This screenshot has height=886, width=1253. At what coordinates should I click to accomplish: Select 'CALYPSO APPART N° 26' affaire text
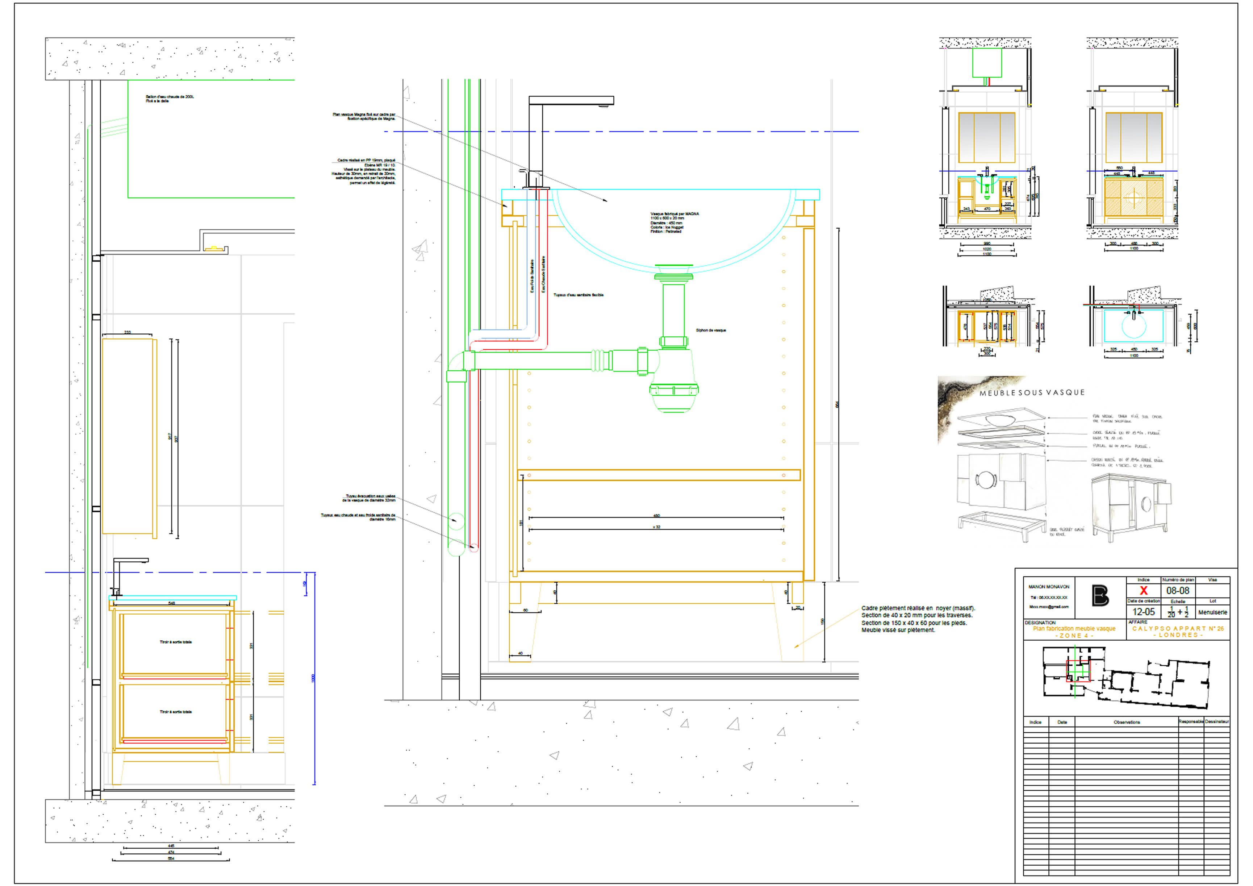(x=1178, y=629)
